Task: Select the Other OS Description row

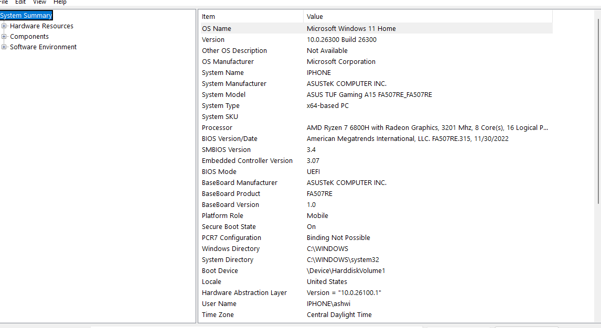Action: click(377, 50)
